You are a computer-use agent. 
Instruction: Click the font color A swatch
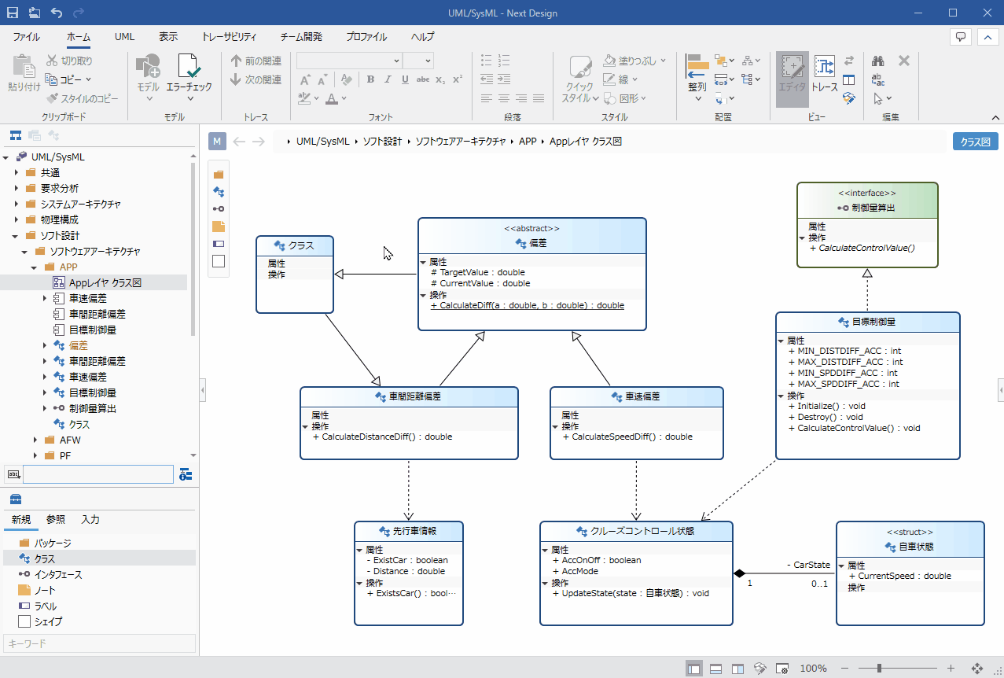[x=332, y=98]
